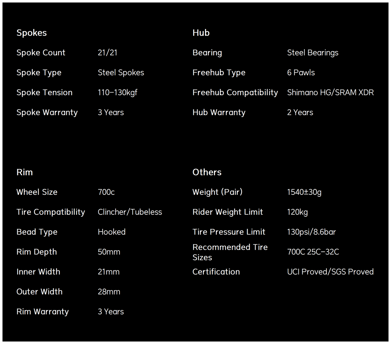Screen dimensions: 391x344
Task: Select the Hooked bead type value
Action: click(x=111, y=232)
